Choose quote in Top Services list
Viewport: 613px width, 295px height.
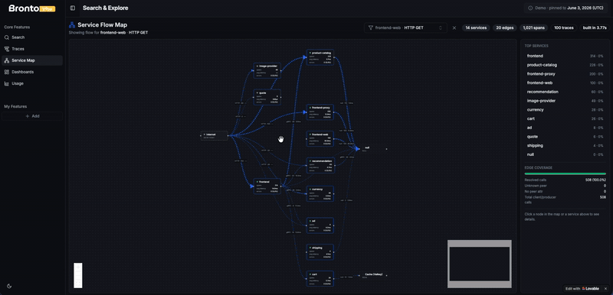(x=565, y=137)
